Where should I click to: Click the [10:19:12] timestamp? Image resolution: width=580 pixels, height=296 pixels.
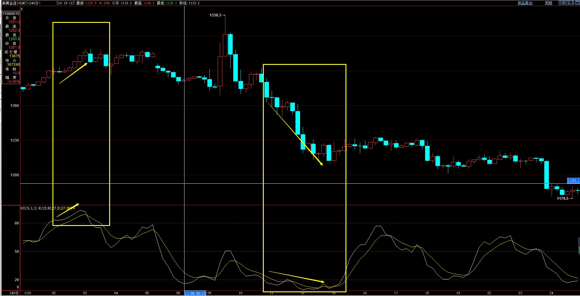pyautogui.click(x=66, y=3)
